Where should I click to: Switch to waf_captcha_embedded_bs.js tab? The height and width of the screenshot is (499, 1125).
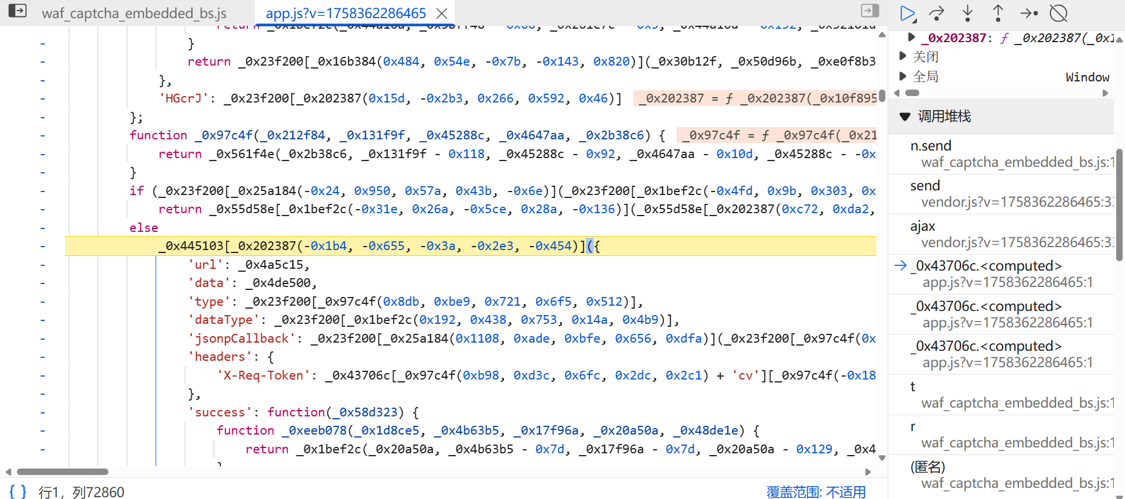[134, 13]
